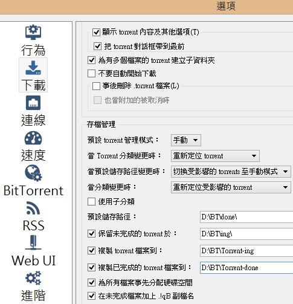Open the Web UI server icon
Image resolution: width=293 pixels, height=304 pixels.
(33, 243)
